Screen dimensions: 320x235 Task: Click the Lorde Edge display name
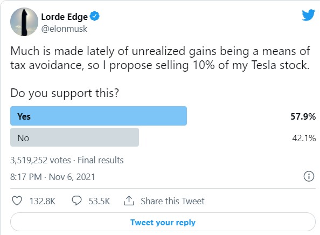point(64,17)
